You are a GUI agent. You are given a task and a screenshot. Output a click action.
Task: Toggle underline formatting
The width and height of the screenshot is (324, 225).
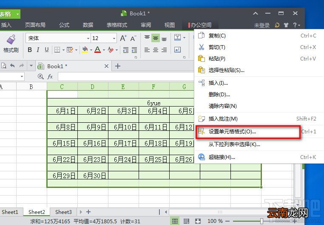(x=47, y=50)
